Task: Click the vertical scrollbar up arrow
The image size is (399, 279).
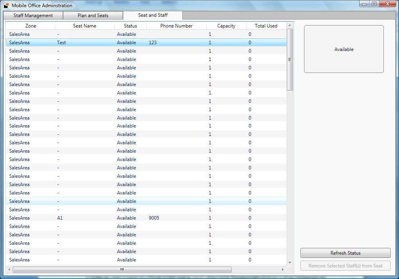Action: [290, 25]
